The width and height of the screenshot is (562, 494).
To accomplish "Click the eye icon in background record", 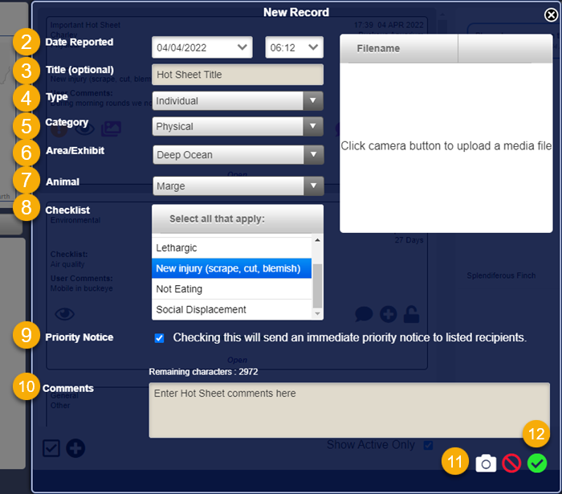I will point(66,314).
